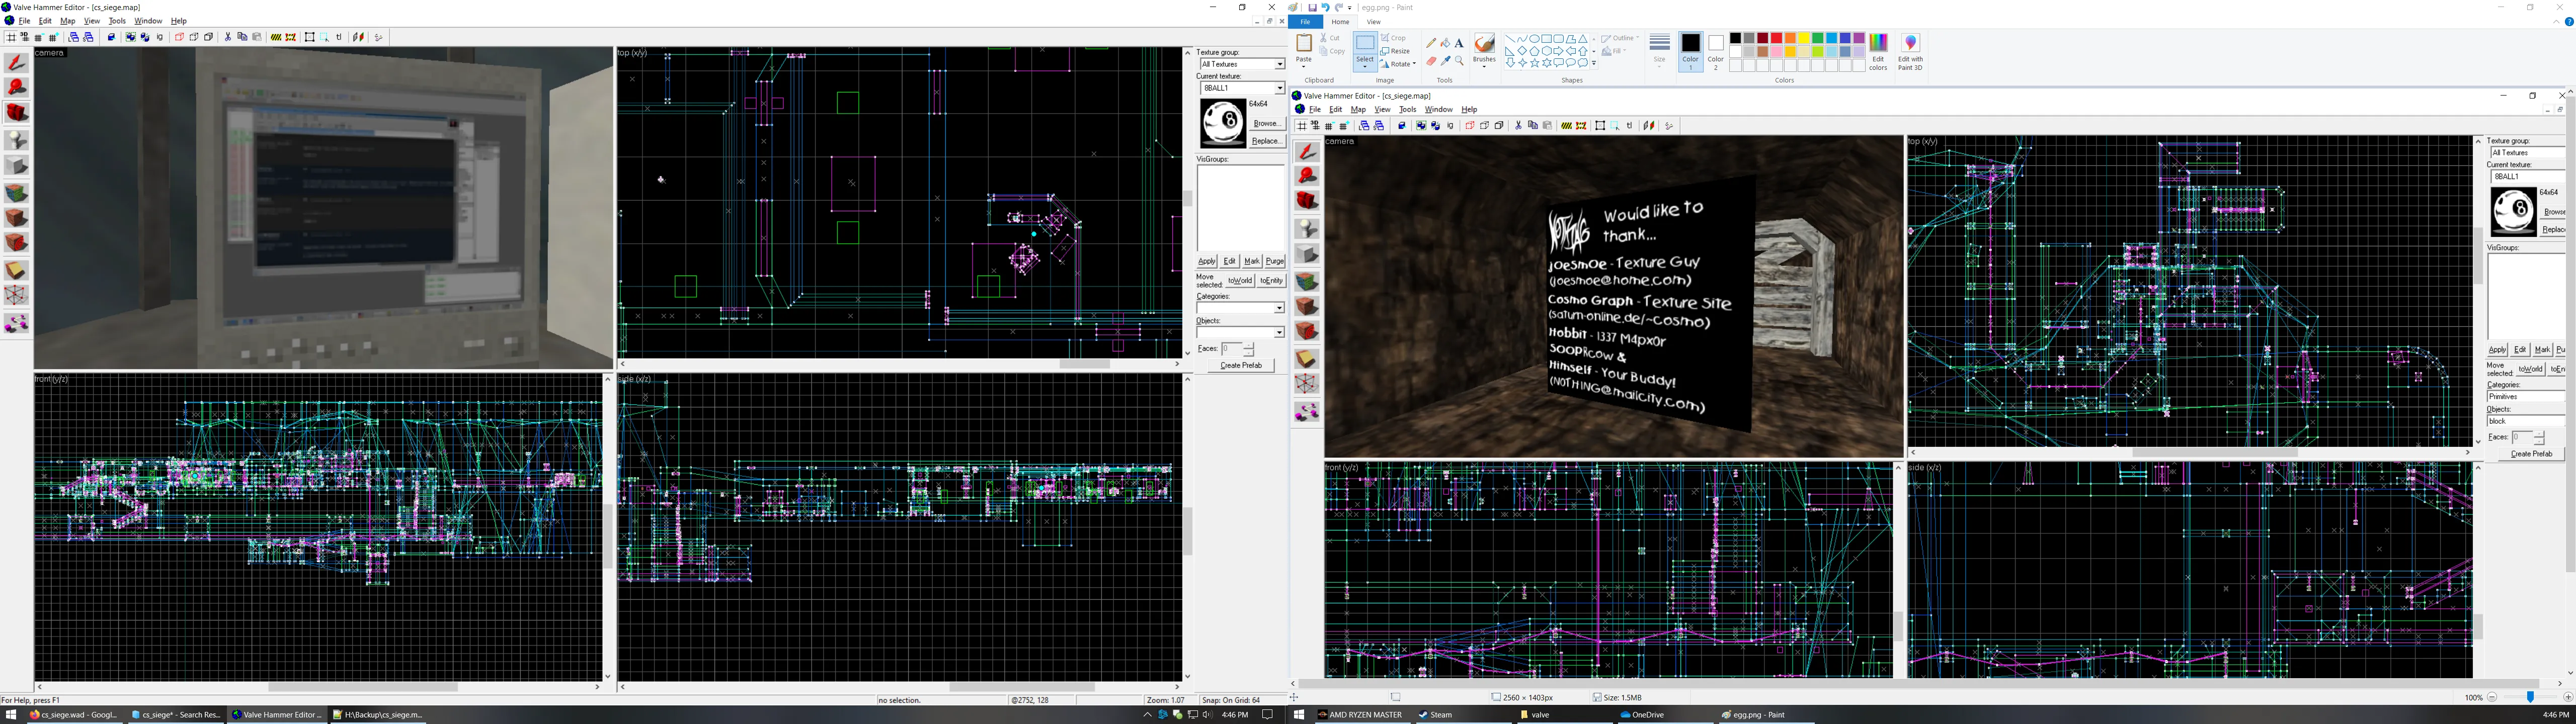The image size is (2576, 724).
Task: Click Create Prefab in left Hammer window
Action: (1241, 366)
